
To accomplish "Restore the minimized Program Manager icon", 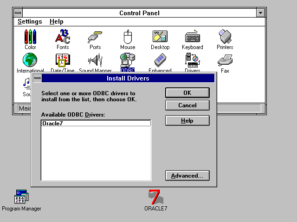I will point(21,197).
